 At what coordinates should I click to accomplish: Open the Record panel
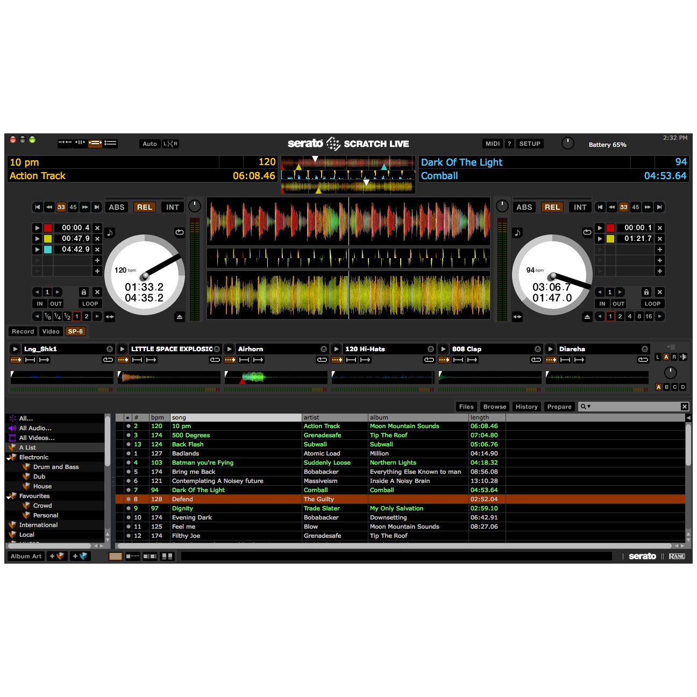[x=23, y=332]
